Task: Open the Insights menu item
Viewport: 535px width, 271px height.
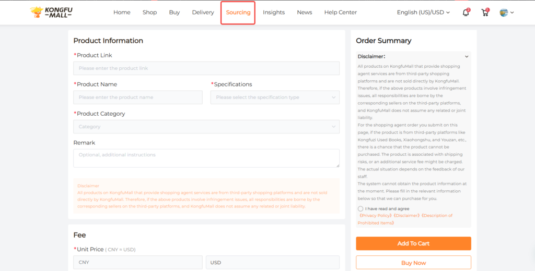Action: (x=274, y=13)
